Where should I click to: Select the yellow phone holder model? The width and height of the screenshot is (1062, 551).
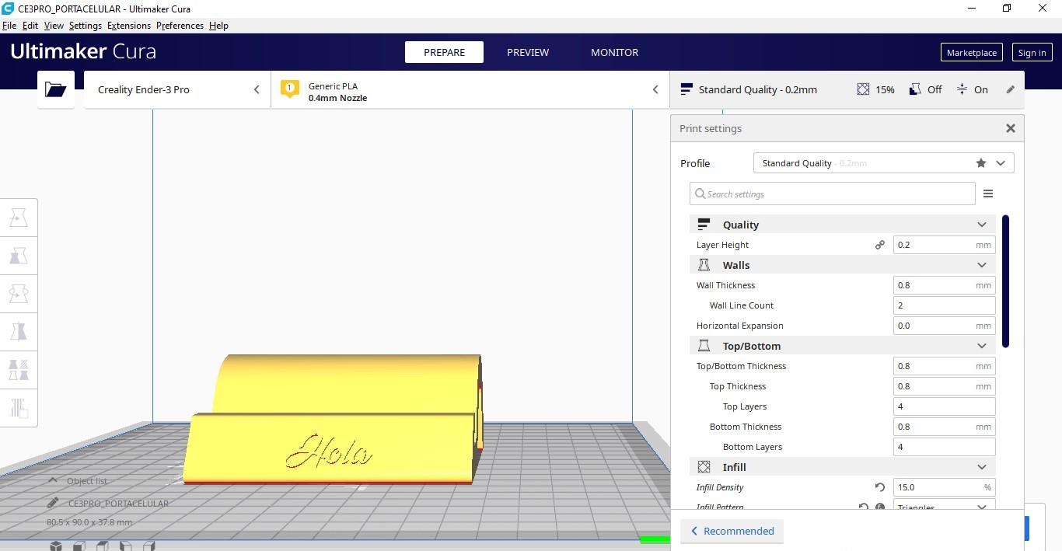[334, 420]
